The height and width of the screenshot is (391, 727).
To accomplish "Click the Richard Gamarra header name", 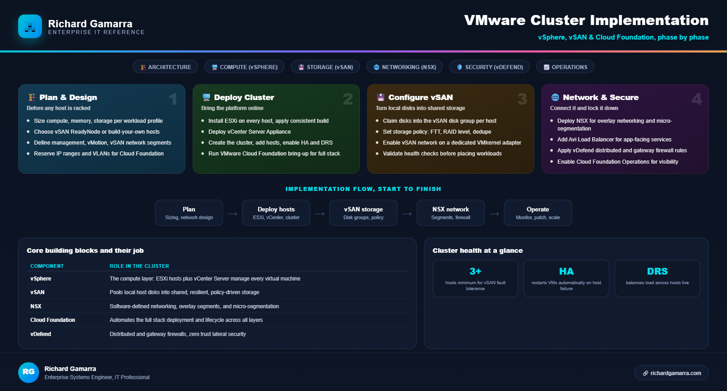I will click(x=90, y=24).
